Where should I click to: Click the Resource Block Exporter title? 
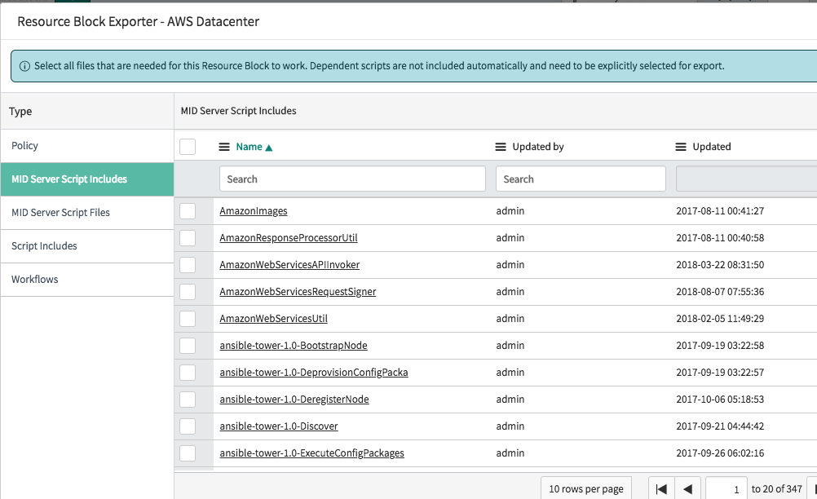138,22
